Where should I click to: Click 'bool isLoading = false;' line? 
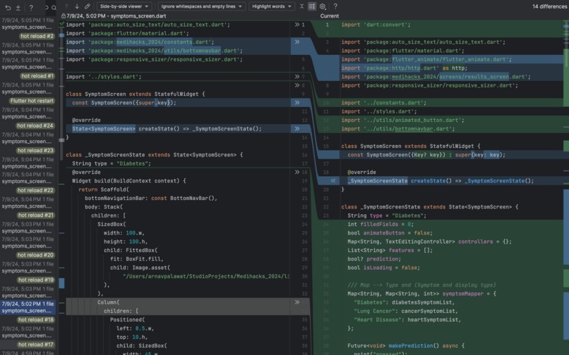tap(383, 268)
